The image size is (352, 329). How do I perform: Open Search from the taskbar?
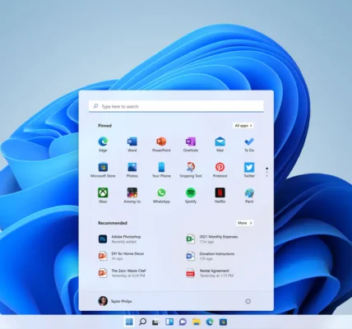[142, 322]
